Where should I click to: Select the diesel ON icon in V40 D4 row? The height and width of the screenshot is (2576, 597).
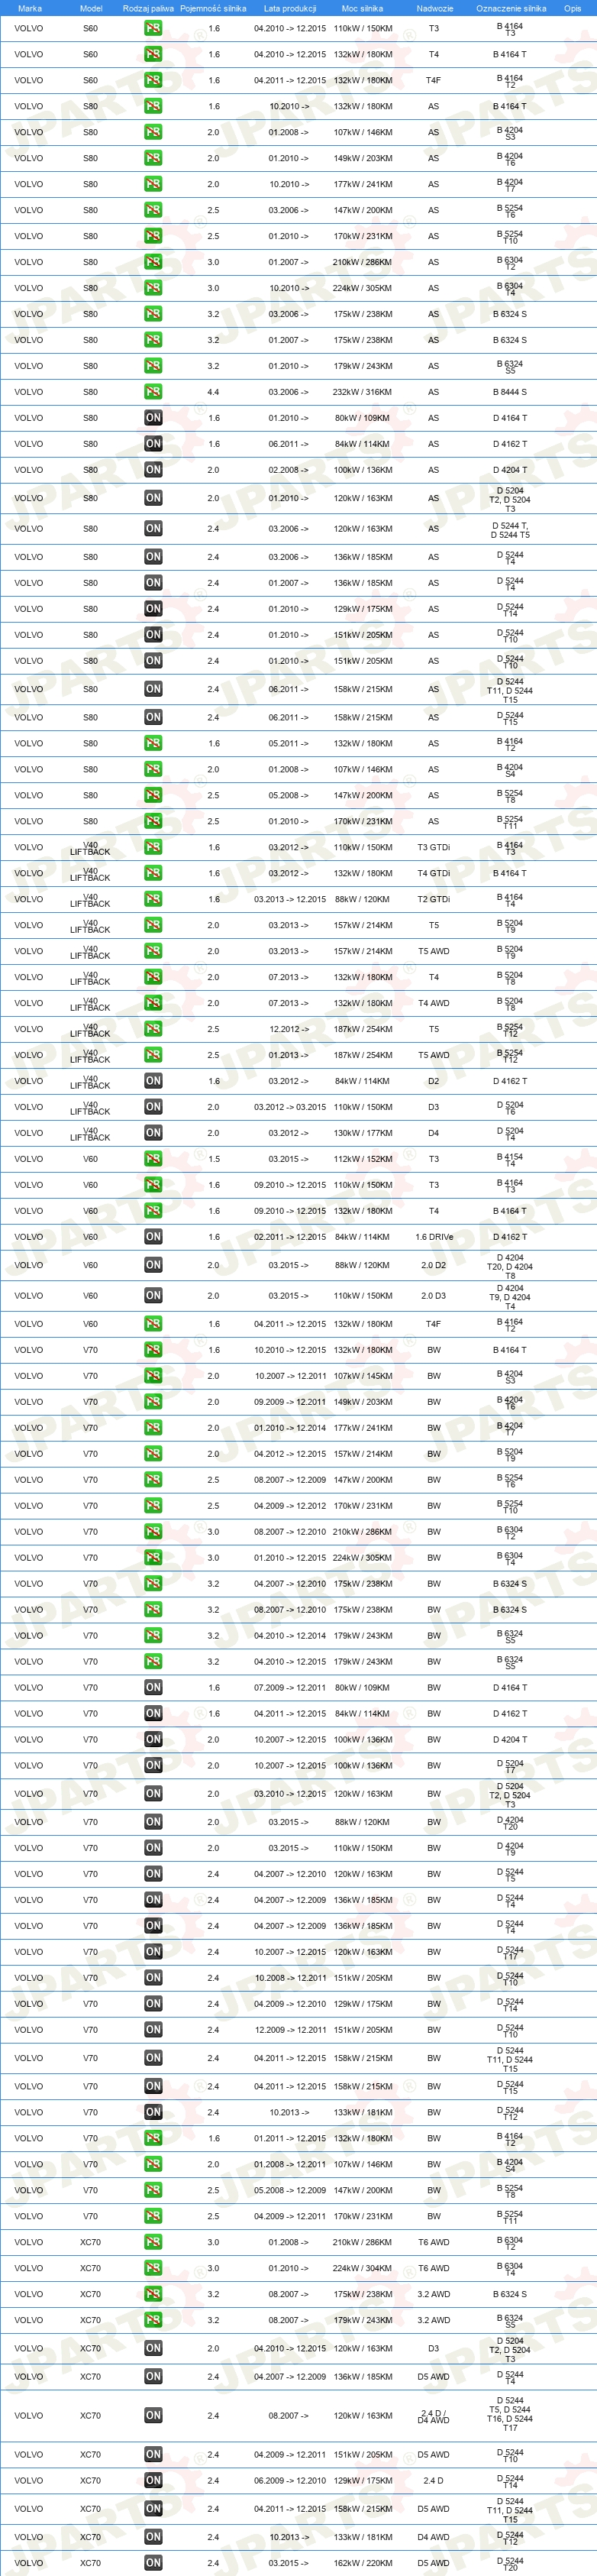153,1133
